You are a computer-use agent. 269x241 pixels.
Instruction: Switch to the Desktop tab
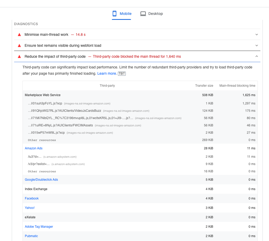[151, 14]
